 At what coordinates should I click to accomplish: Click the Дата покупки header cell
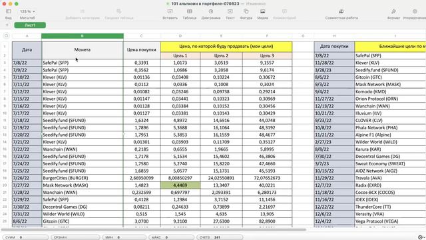point(334,47)
